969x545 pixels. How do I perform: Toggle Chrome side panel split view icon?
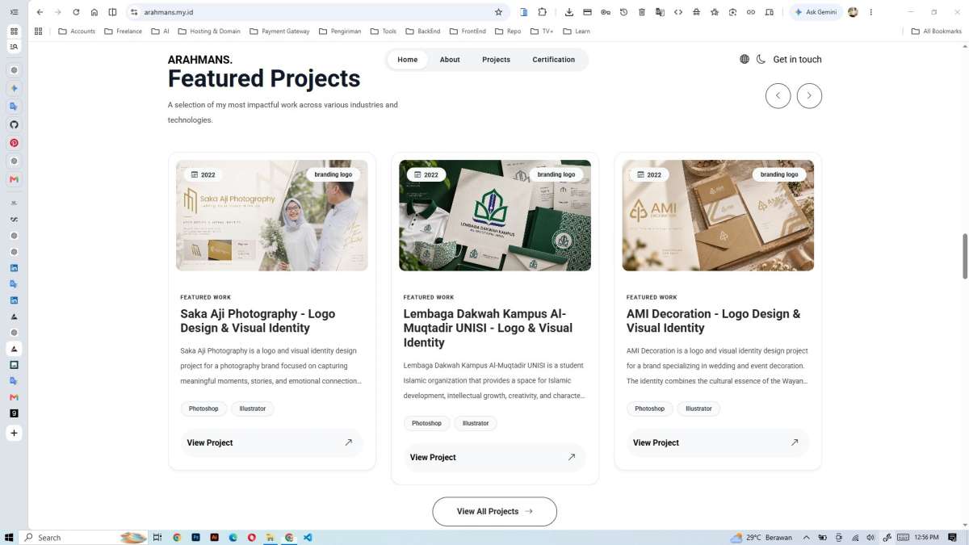112,12
